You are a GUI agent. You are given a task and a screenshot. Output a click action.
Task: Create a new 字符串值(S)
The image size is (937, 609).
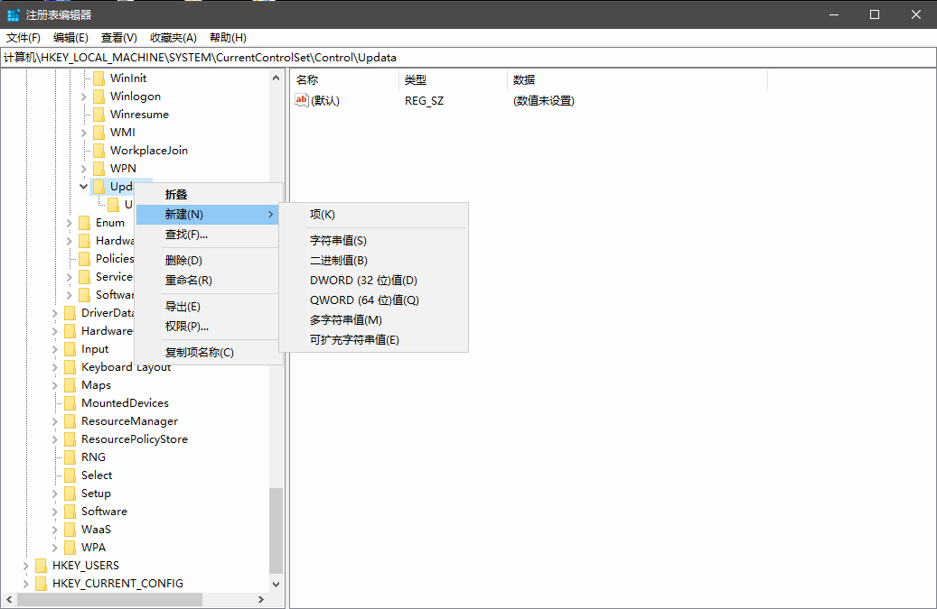373,240
